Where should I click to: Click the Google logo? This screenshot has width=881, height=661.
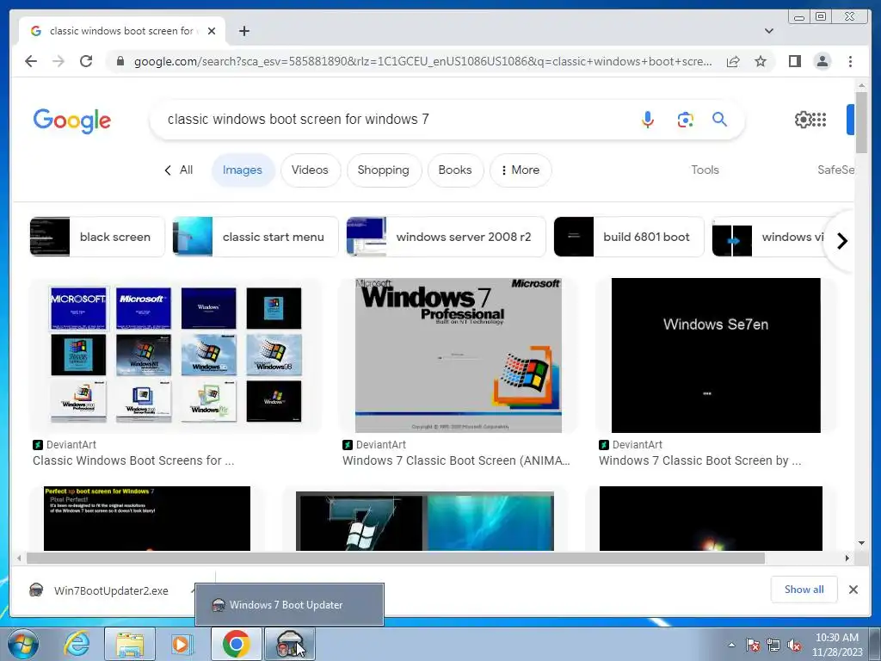(72, 120)
